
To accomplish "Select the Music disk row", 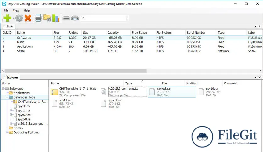I will click(131, 42).
